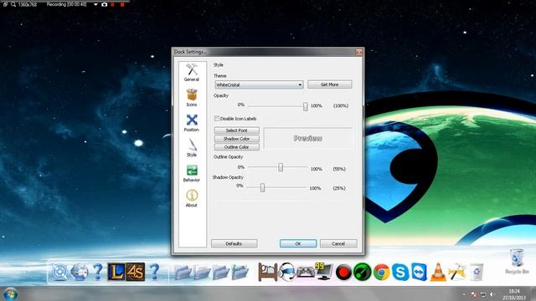Open the Windows Start menu
The height and width of the screenshot is (301, 536).
coord(10,293)
